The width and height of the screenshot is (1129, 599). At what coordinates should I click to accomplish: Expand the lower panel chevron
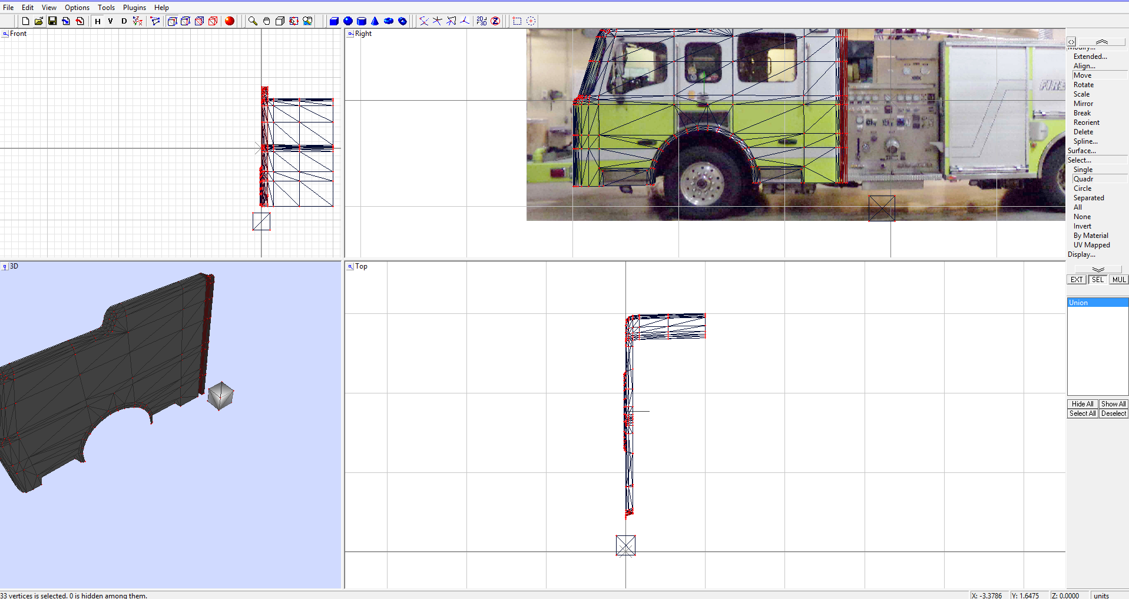(1098, 269)
